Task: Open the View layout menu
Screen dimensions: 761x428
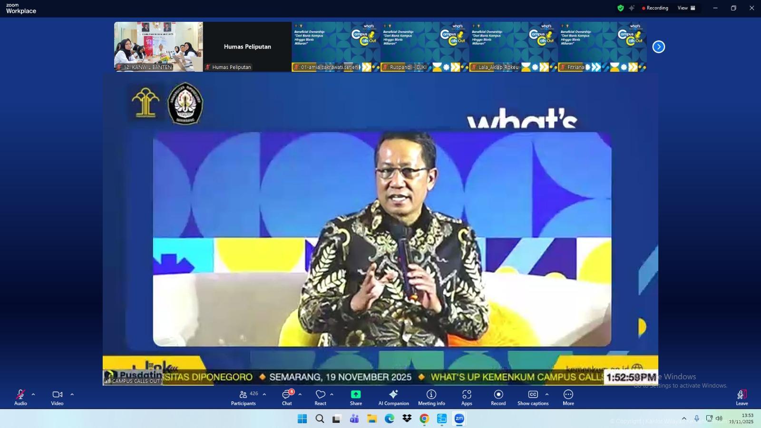Action: [x=686, y=8]
